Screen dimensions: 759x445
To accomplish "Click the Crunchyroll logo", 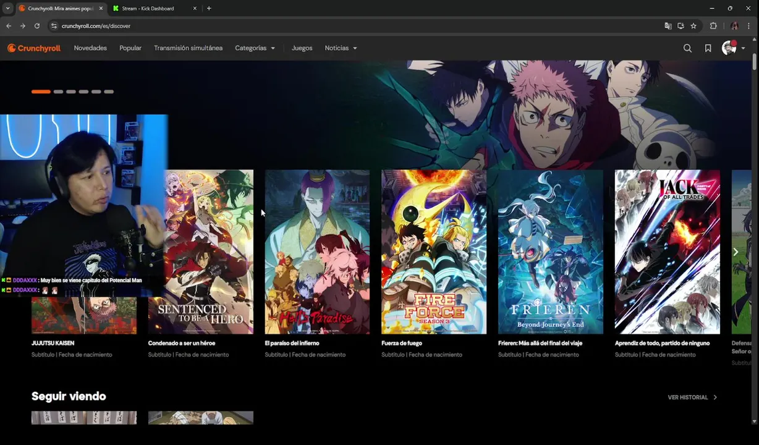I will (34, 48).
